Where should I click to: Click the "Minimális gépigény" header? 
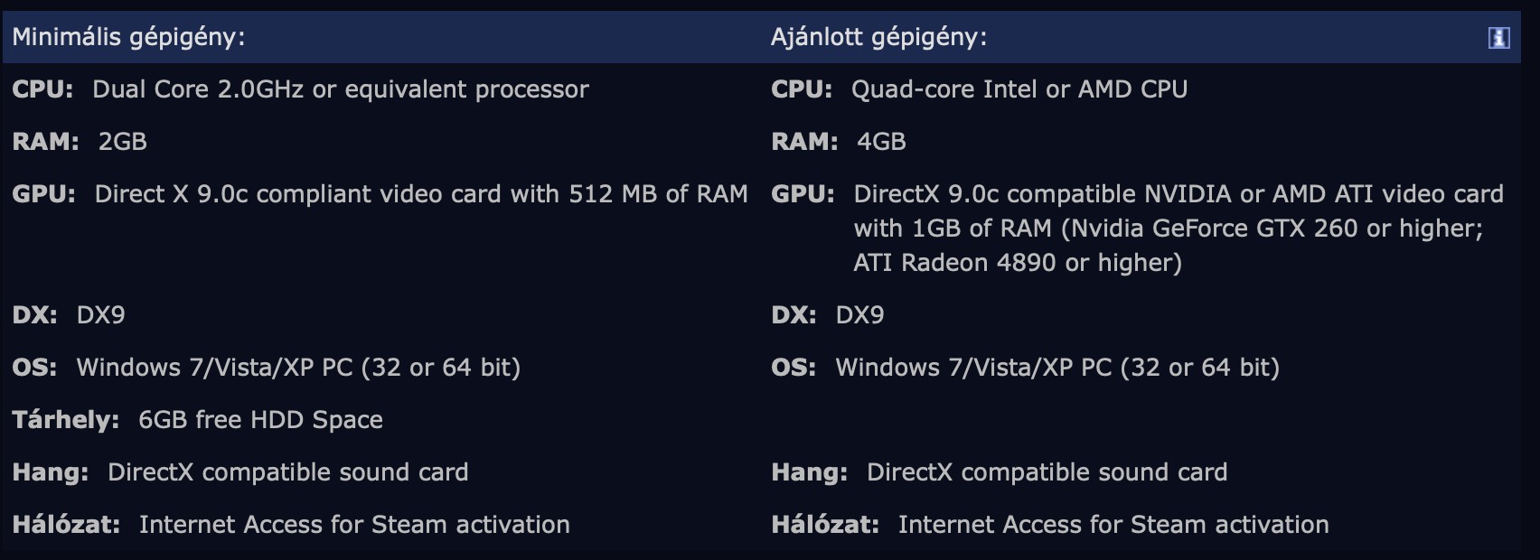(128, 37)
